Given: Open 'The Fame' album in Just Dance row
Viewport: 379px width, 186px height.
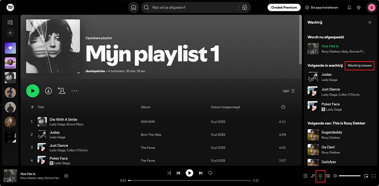Looking at the screenshot, I should click(148, 148).
